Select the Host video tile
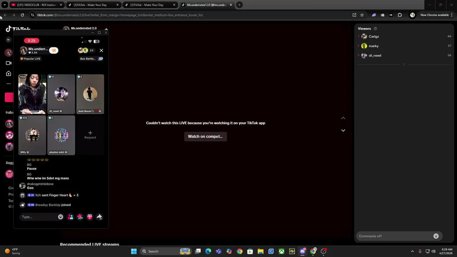Viewport: 457px width, 257px height. click(32, 94)
